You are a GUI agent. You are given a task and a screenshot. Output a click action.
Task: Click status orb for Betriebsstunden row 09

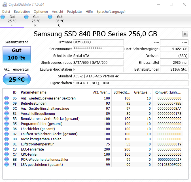pos(7,103)
